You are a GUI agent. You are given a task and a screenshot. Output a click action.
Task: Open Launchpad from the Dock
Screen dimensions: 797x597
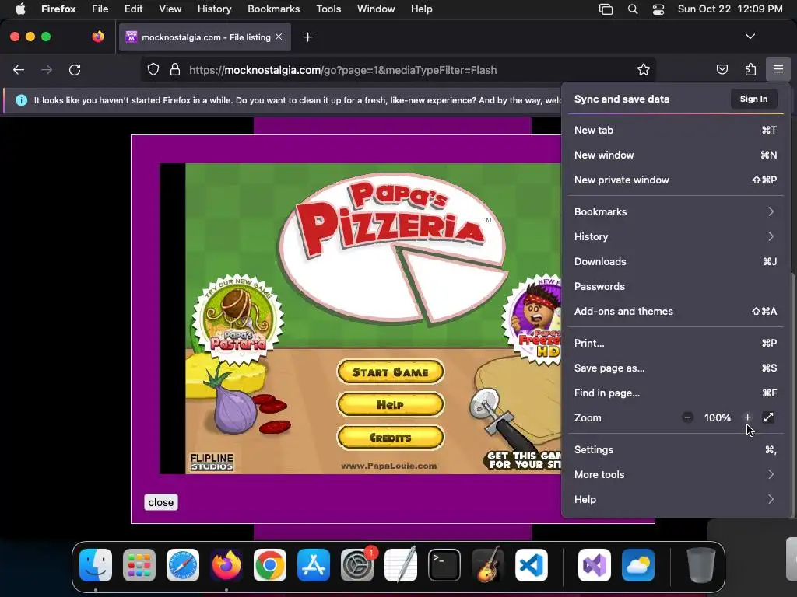(x=139, y=565)
